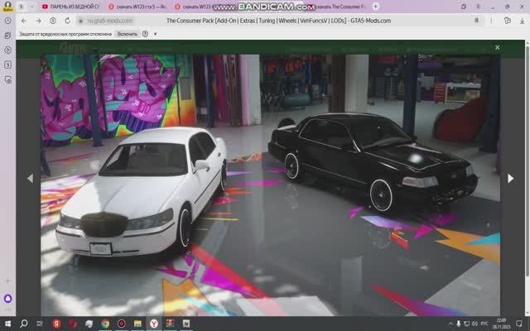The height and width of the screenshot is (331, 530).
Task: Open Google Chrome from taskbar
Action: [105, 324]
